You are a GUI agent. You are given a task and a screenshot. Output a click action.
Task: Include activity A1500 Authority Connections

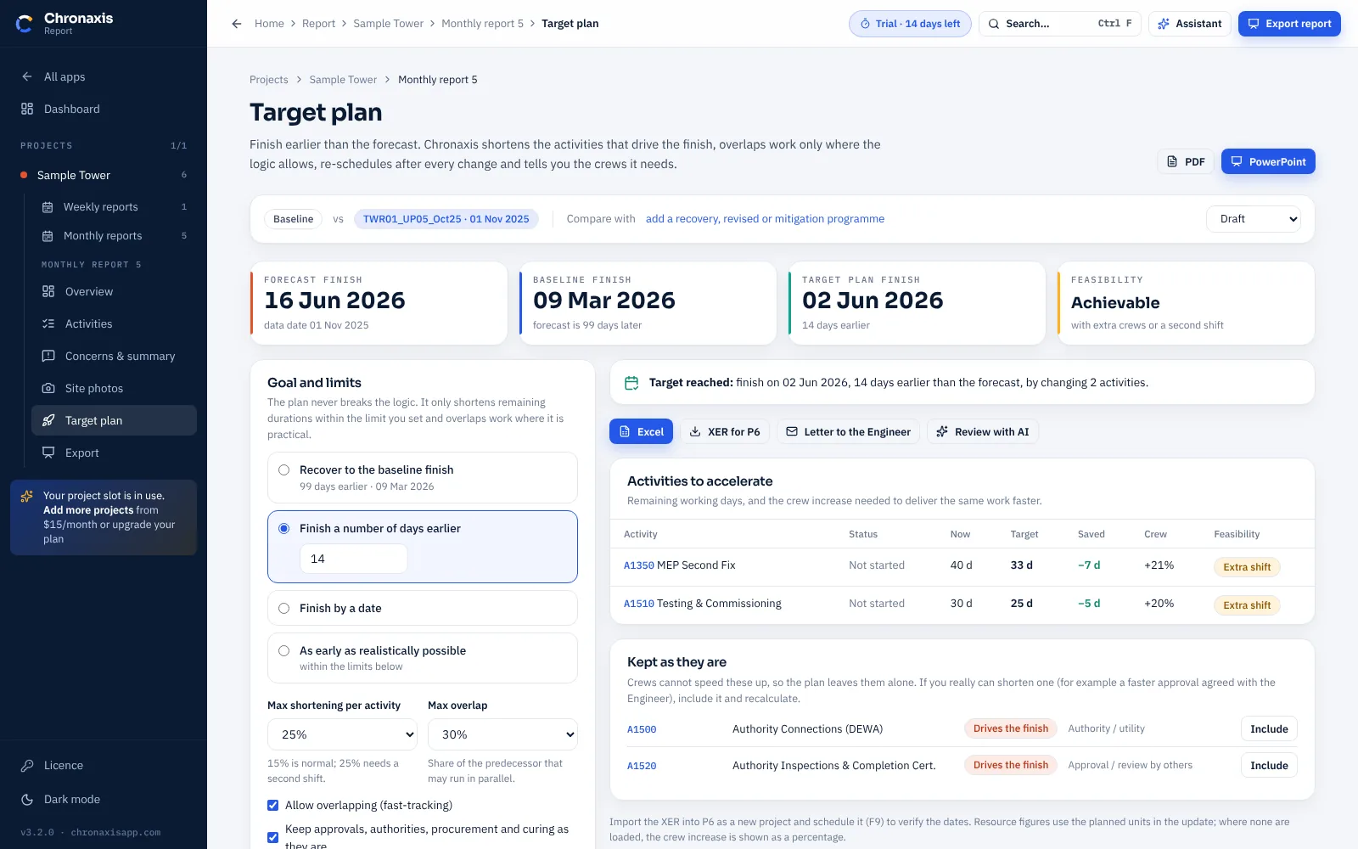pyautogui.click(x=1269, y=728)
